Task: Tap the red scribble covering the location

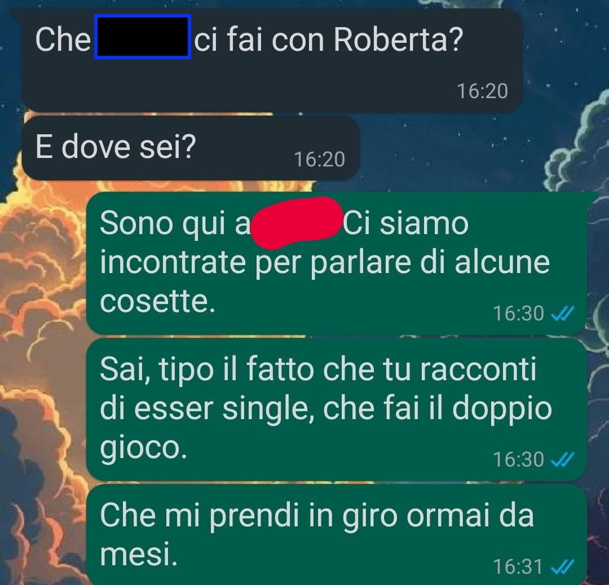Action: 297,223
